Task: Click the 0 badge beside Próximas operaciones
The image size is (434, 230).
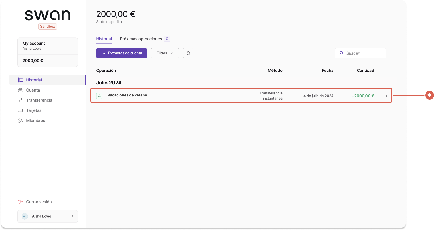Action: (x=167, y=39)
